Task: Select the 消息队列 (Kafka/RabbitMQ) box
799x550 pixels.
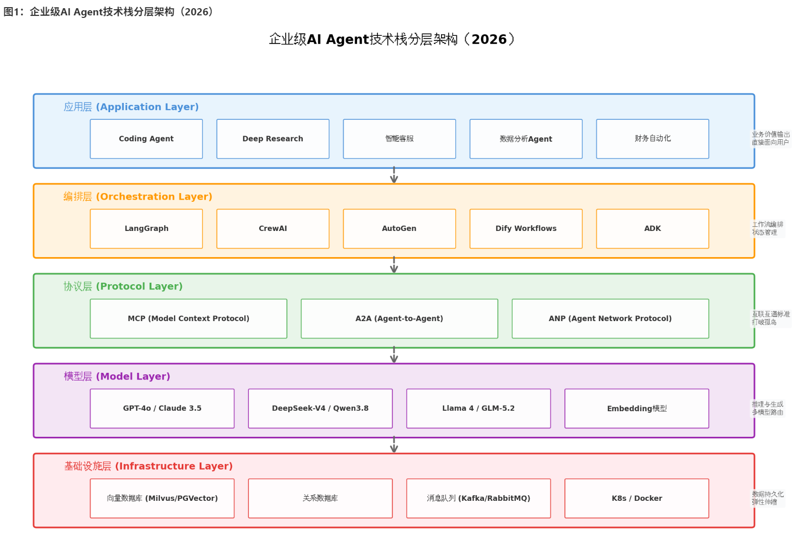Action: point(478,498)
